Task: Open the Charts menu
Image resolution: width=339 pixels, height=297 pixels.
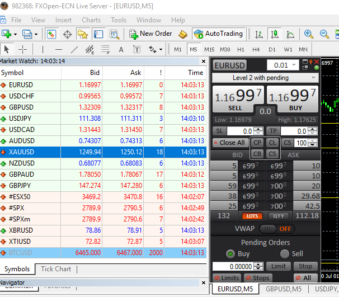Action: 91,20
